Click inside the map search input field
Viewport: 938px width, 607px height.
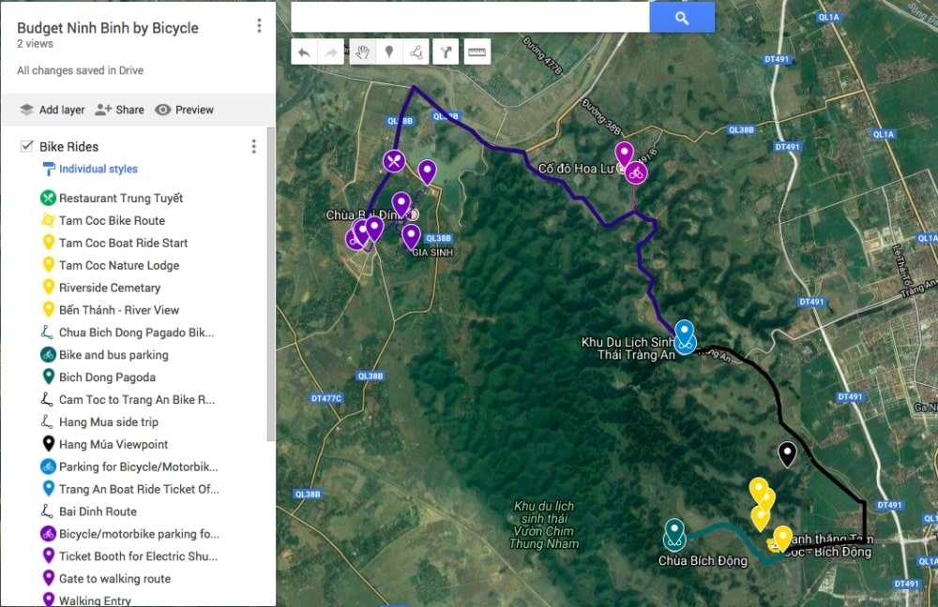469,16
